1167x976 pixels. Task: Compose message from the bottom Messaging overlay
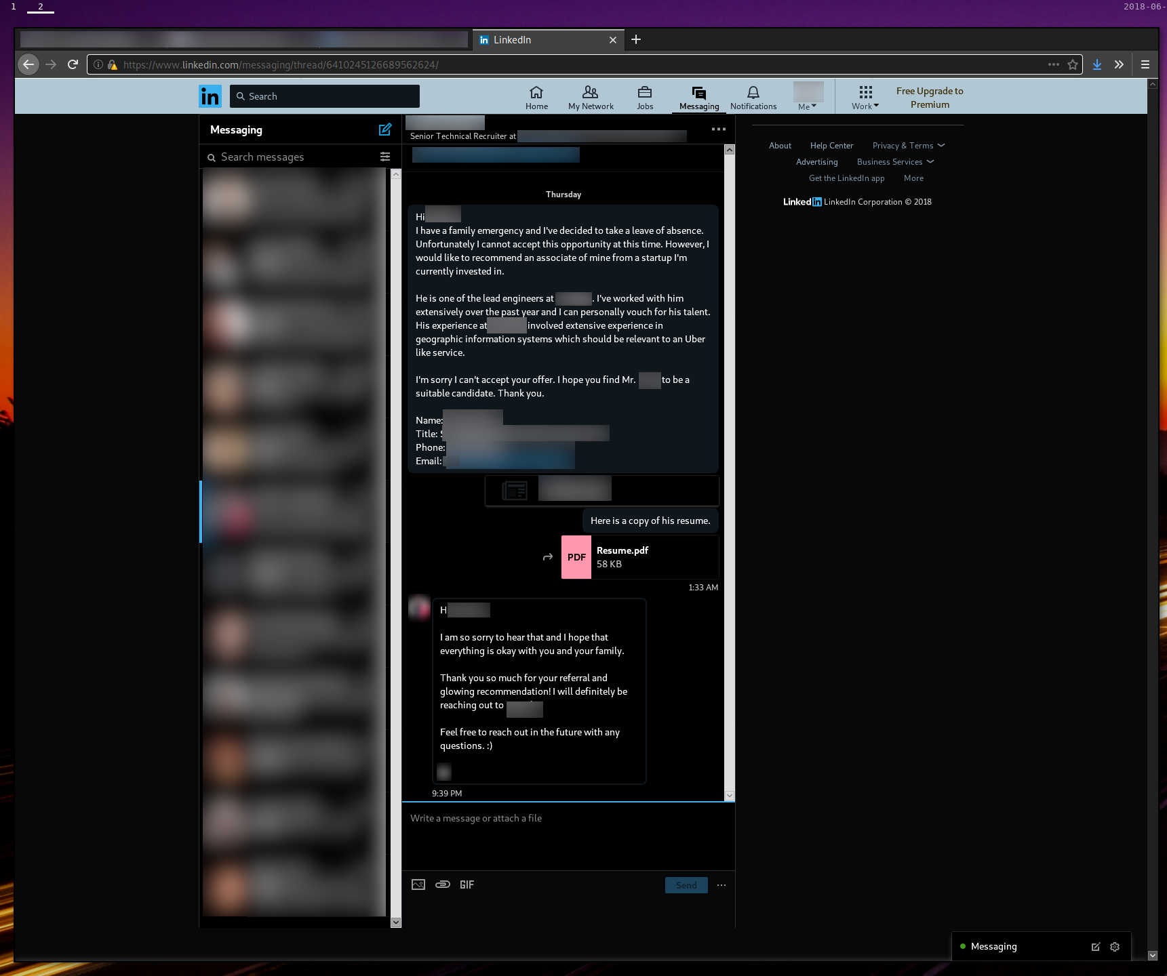click(x=1096, y=947)
